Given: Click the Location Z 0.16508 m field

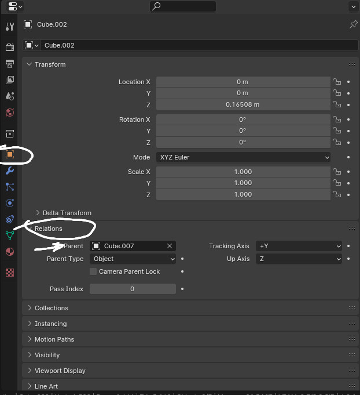Looking at the screenshot, I should 243,104.
